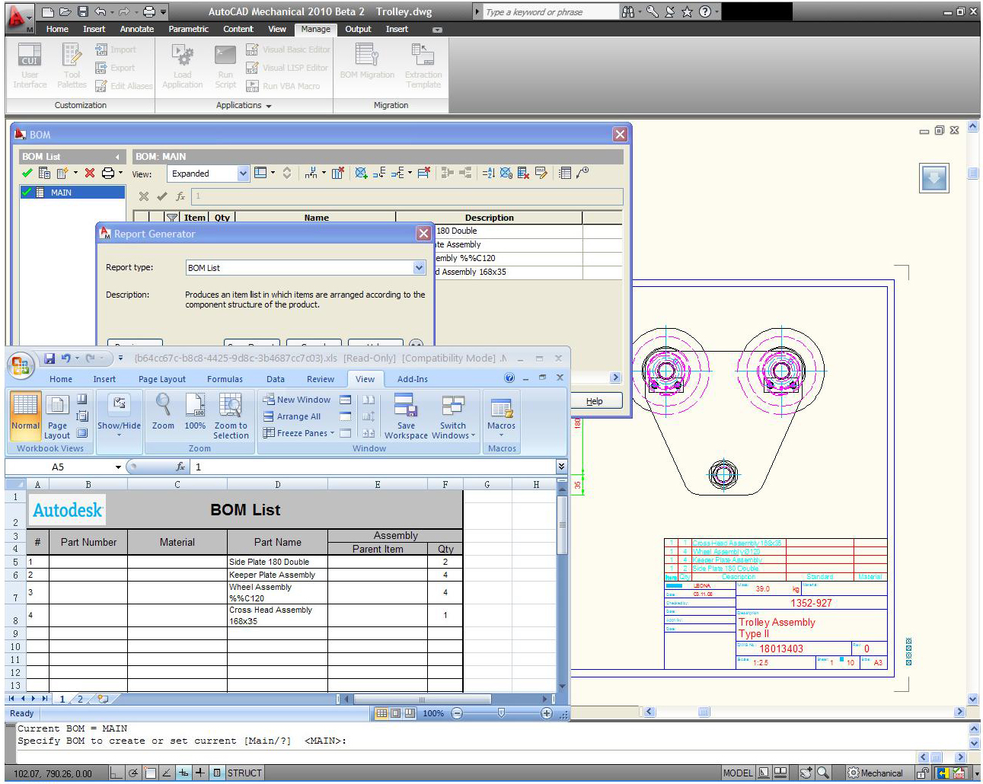Viewport: 983px width, 784px height.
Task: Open Excel Help question mark icon
Action: click(509, 378)
